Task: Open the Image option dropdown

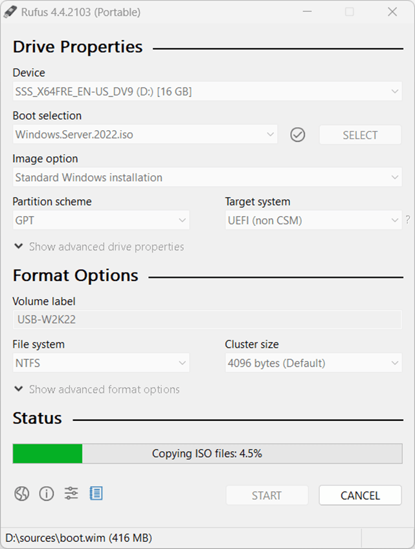Action: click(x=207, y=177)
